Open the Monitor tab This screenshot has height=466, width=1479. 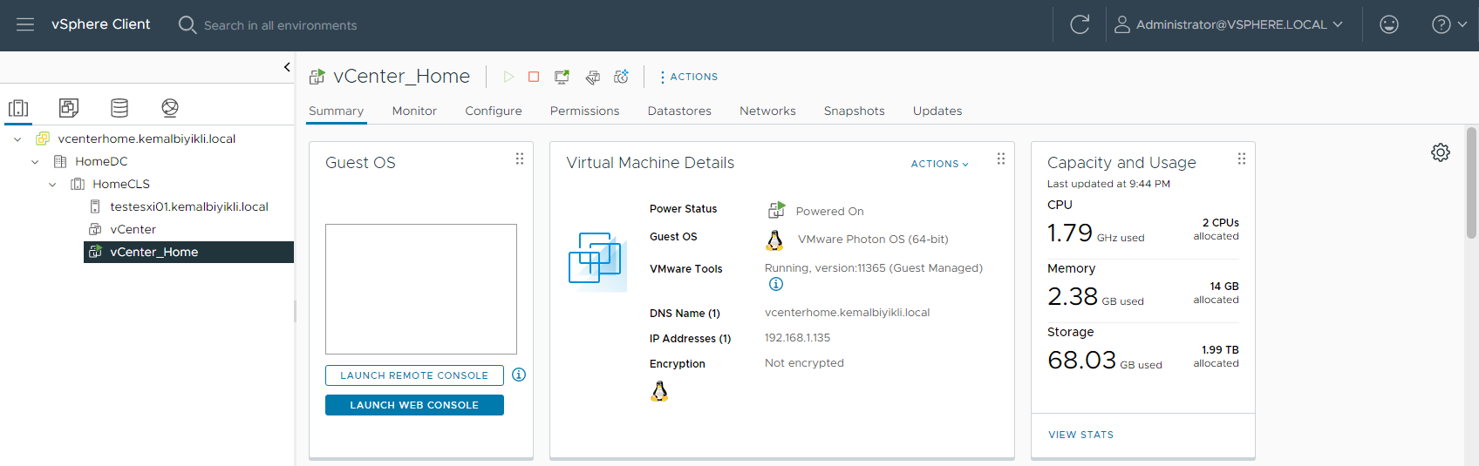[414, 111]
